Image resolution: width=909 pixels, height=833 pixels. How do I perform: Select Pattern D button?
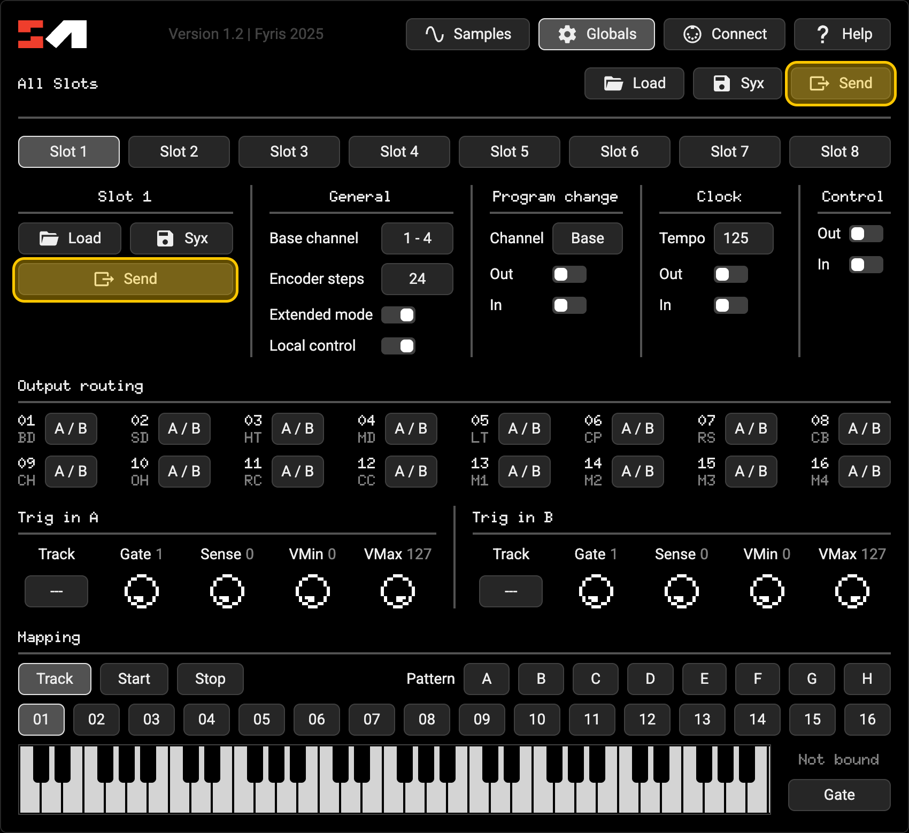(x=650, y=679)
